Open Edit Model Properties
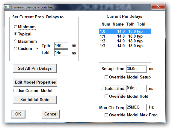 pyautogui.click(x=35, y=82)
